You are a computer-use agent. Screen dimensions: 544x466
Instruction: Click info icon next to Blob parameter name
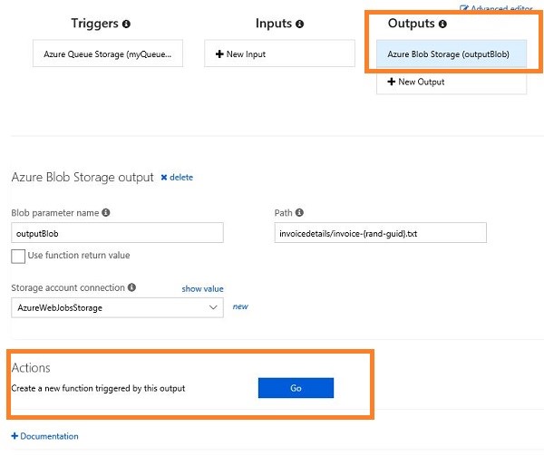tap(106, 213)
